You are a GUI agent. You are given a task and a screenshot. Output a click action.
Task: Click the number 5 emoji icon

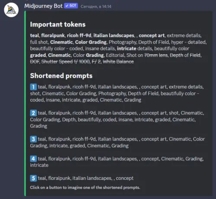(33, 178)
